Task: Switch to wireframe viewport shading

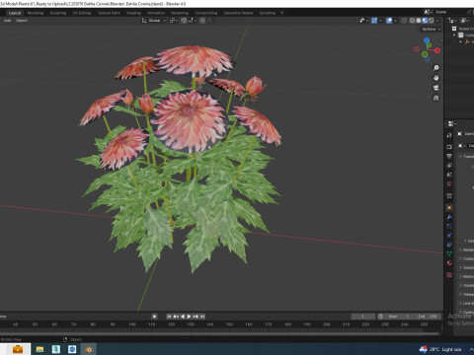Action: pos(412,21)
